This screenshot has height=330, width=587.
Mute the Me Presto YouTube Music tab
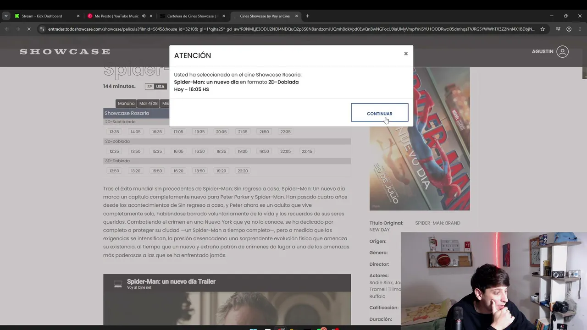[144, 16]
